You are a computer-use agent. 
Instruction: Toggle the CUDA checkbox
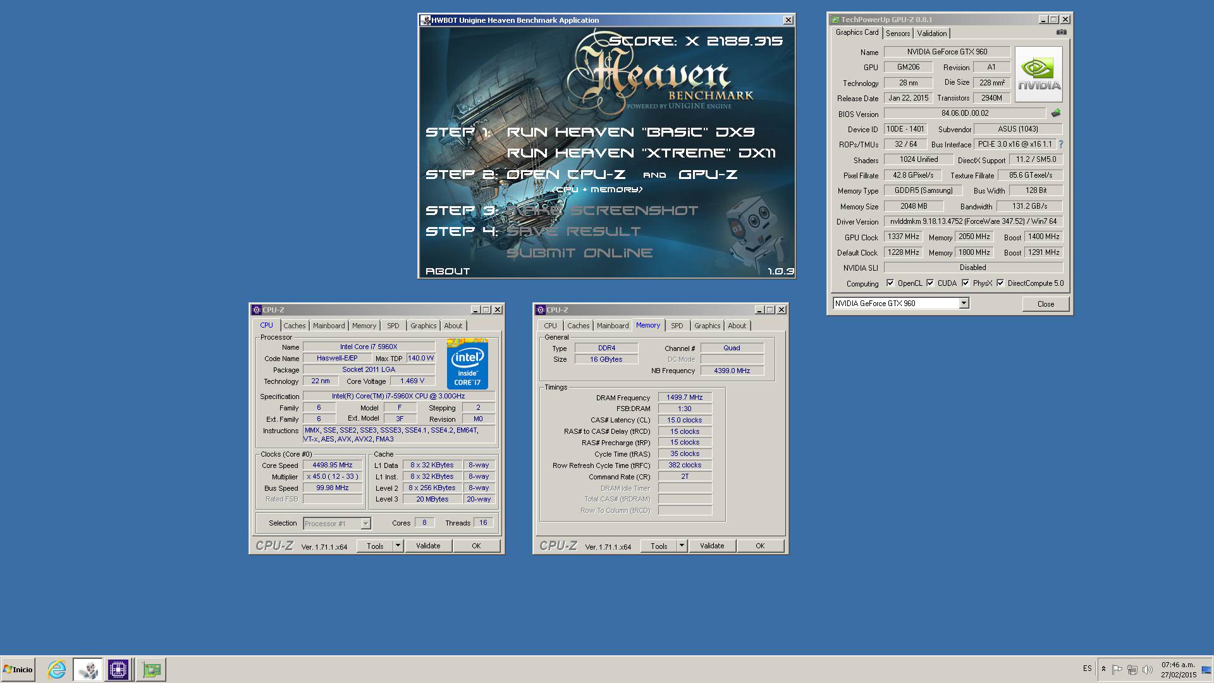[x=930, y=283]
